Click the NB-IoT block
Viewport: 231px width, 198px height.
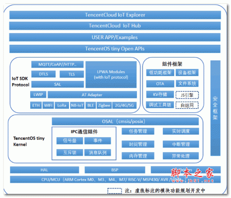click(77, 105)
